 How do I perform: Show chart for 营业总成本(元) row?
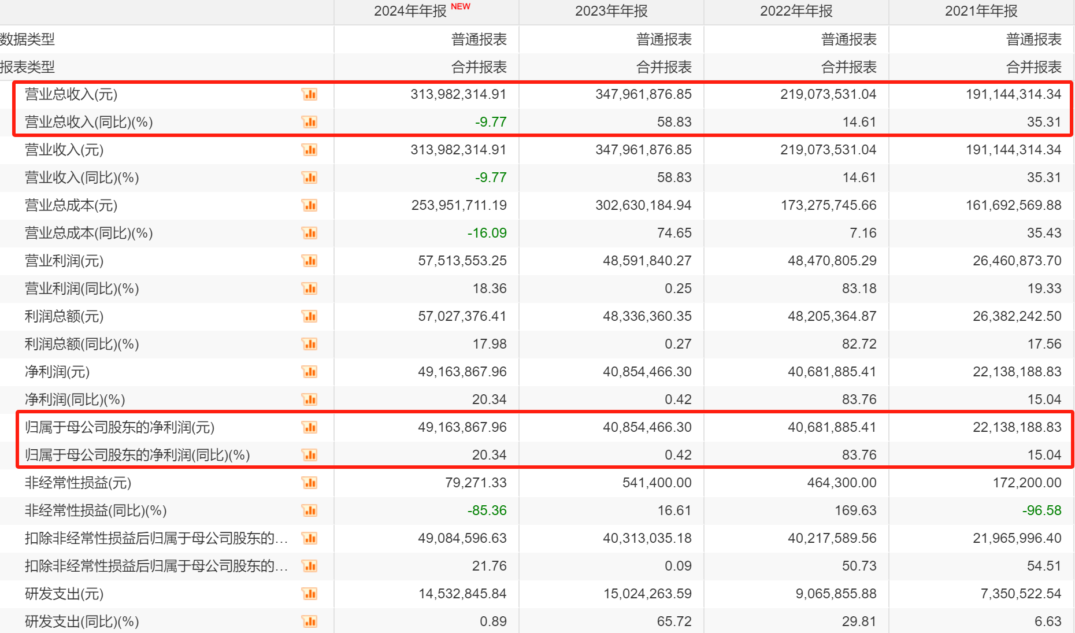click(x=310, y=205)
